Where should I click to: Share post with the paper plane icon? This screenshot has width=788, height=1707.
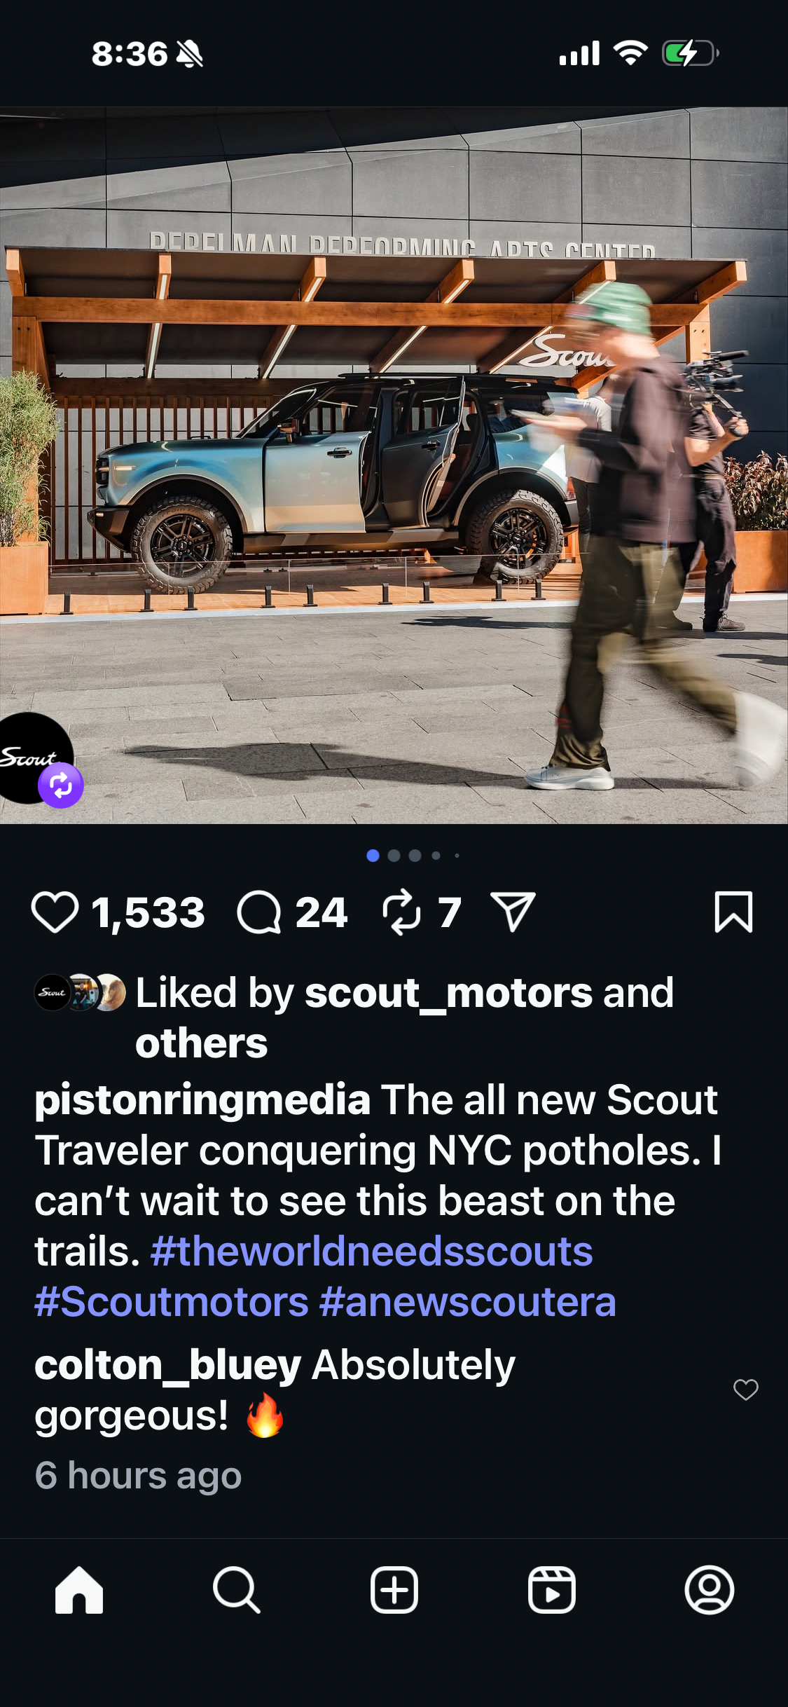513,912
